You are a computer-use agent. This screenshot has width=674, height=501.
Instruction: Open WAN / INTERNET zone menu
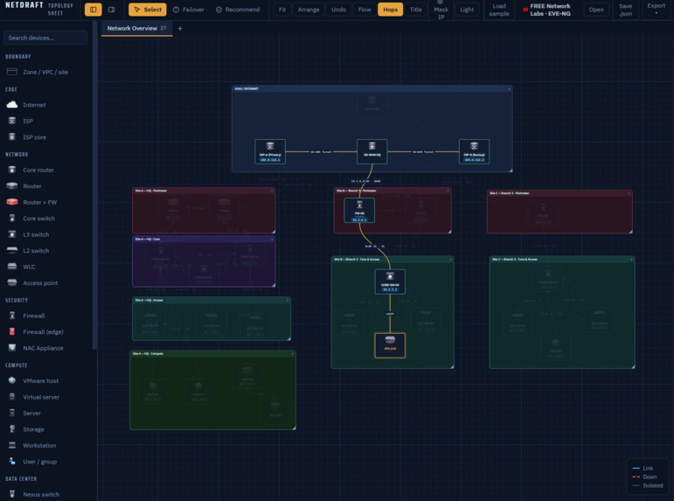[510, 89]
